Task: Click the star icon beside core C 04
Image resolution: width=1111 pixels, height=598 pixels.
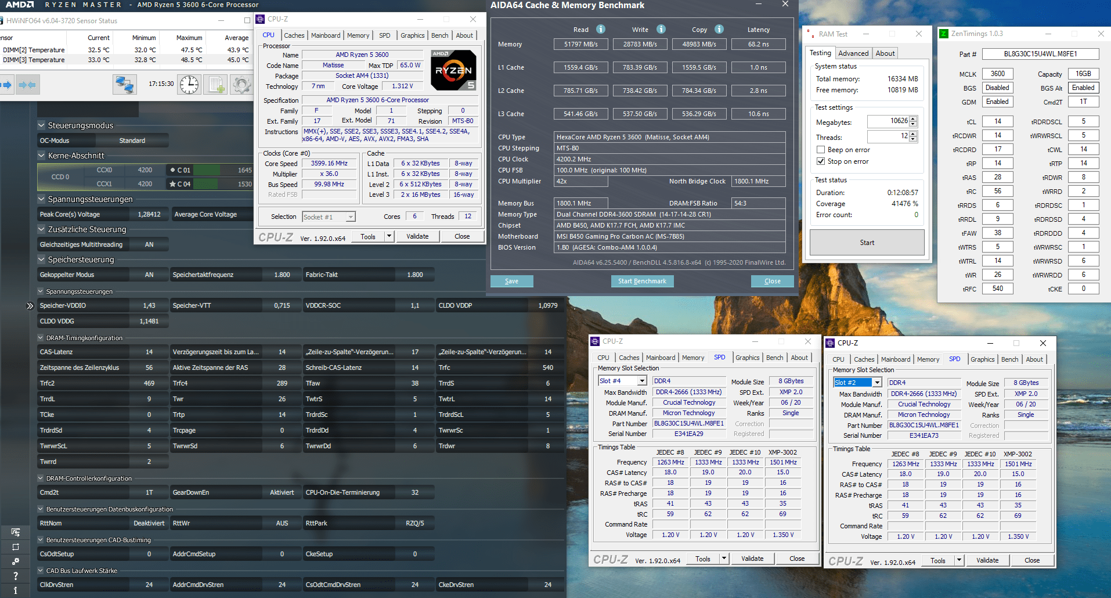Action: 172,184
